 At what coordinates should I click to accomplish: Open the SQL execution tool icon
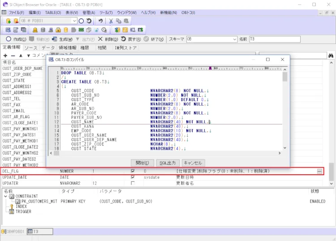tap(8, 30)
